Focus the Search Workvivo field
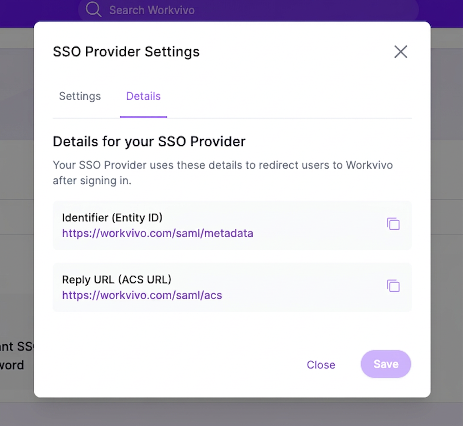 pyautogui.click(x=248, y=10)
